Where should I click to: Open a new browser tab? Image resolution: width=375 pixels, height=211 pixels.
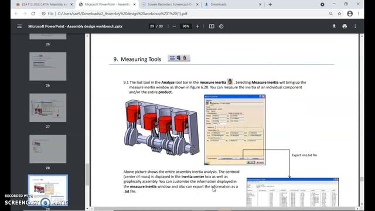pos(270,4)
